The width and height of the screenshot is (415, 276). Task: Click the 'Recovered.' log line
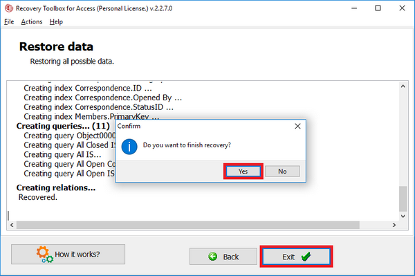(x=37, y=197)
